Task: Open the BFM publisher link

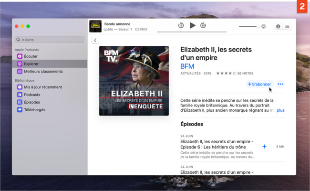Action: (187, 66)
